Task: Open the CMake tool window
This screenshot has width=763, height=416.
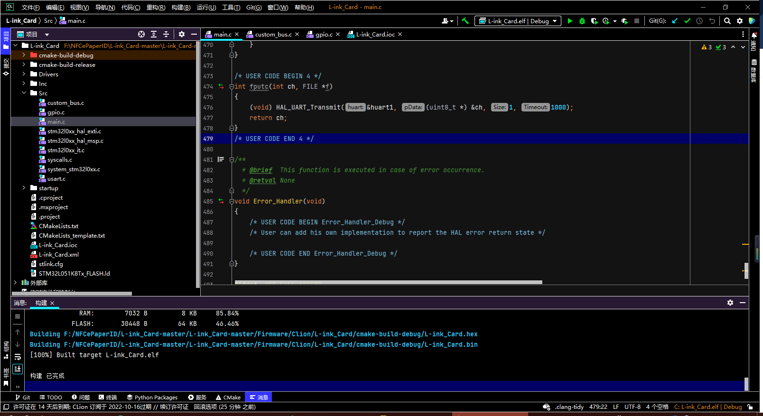Action: coord(228,398)
